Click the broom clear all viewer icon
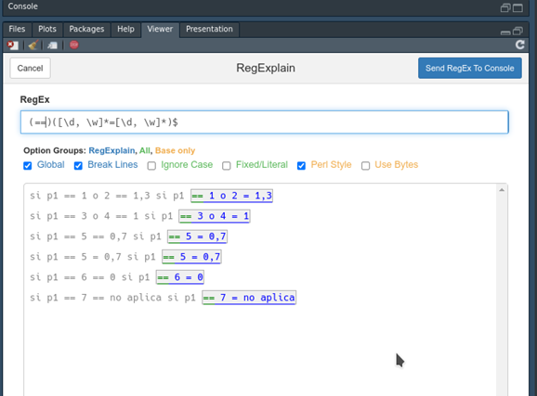Viewport: 537px width, 396px height. coord(33,45)
